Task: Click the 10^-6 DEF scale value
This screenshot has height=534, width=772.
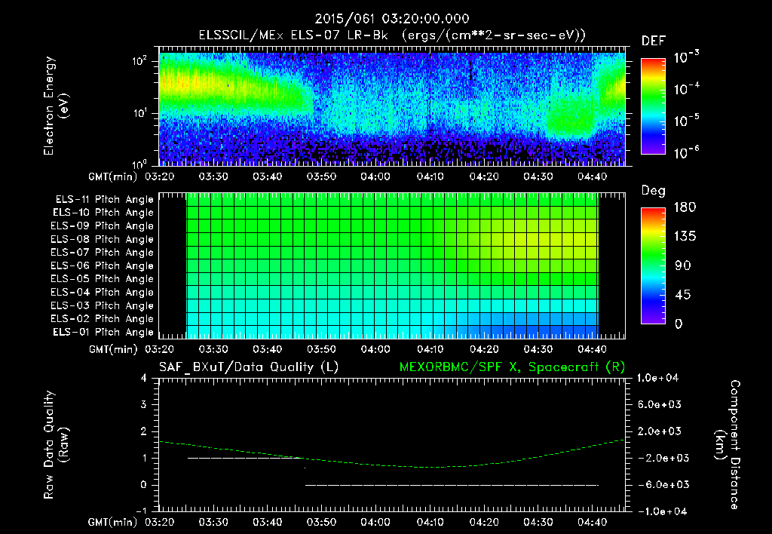Action: [x=686, y=152]
